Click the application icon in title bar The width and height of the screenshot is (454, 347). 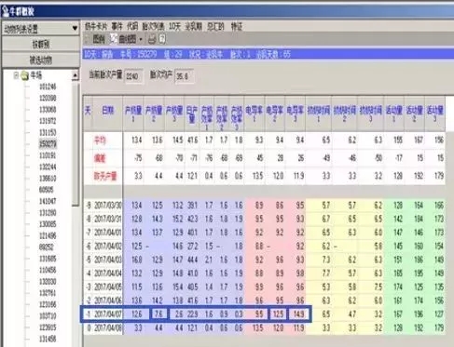6,11
